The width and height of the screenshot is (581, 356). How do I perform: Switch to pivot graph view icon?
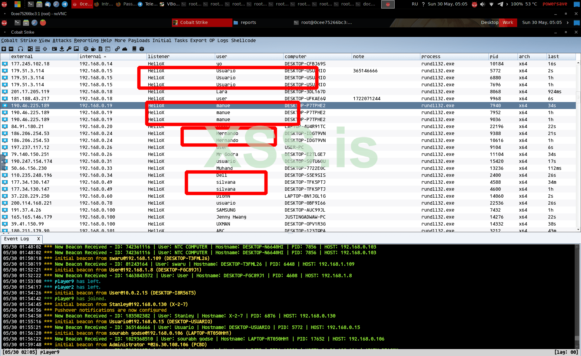(30, 49)
